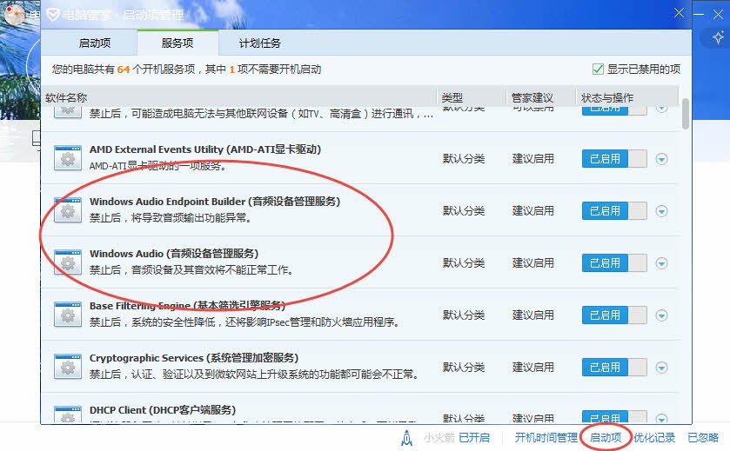This screenshot has height=451, width=730.
Task: Click 建议启用 text in Windows Audio row
Action: tap(533, 262)
